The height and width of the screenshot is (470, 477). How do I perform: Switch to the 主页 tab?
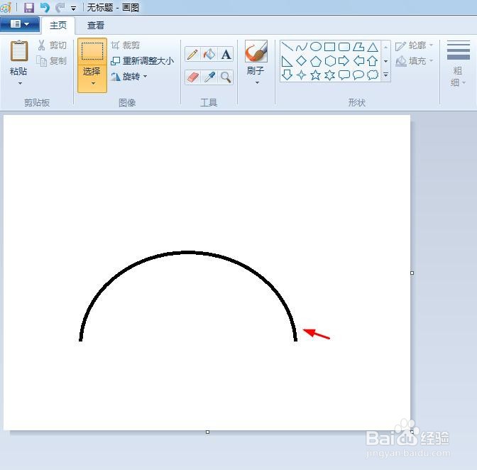[x=58, y=26]
